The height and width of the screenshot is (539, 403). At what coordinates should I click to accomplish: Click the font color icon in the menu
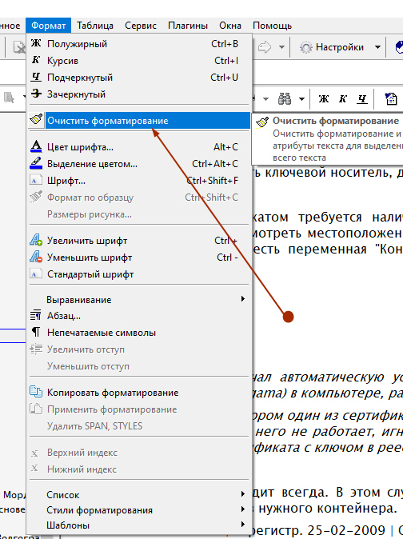point(36,146)
